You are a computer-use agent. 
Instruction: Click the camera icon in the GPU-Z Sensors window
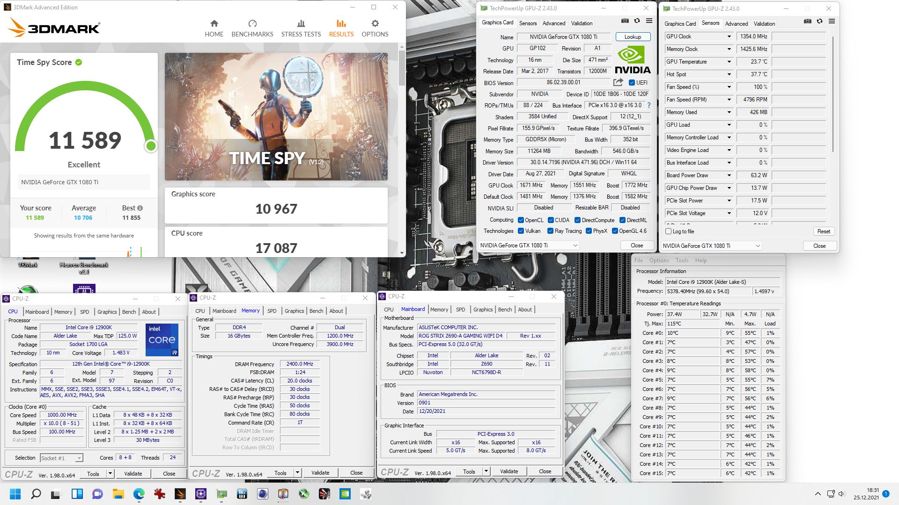coord(808,22)
